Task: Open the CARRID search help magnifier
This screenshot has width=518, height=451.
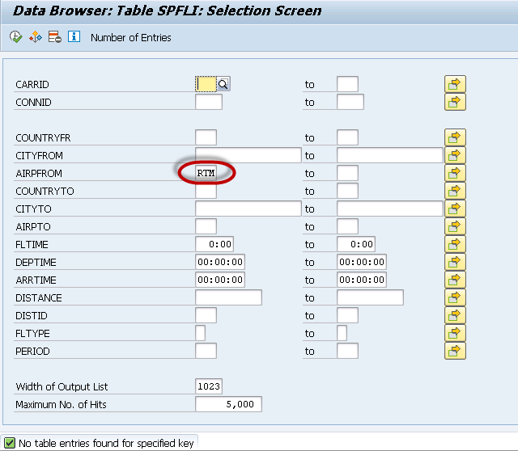Action: [x=223, y=84]
